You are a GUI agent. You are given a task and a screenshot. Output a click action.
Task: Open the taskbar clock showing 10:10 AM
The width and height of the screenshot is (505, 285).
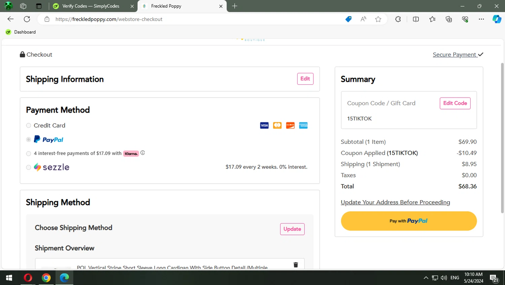click(473, 278)
